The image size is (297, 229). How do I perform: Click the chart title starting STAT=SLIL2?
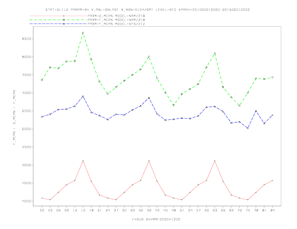click(x=147, y=10)
